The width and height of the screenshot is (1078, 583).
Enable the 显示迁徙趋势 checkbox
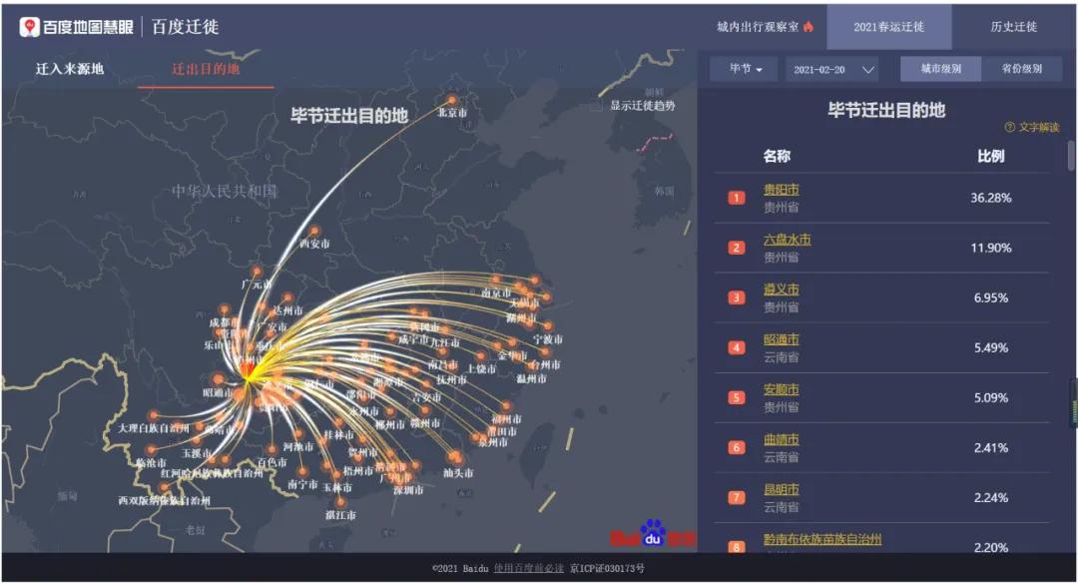[x=596, y=106]
